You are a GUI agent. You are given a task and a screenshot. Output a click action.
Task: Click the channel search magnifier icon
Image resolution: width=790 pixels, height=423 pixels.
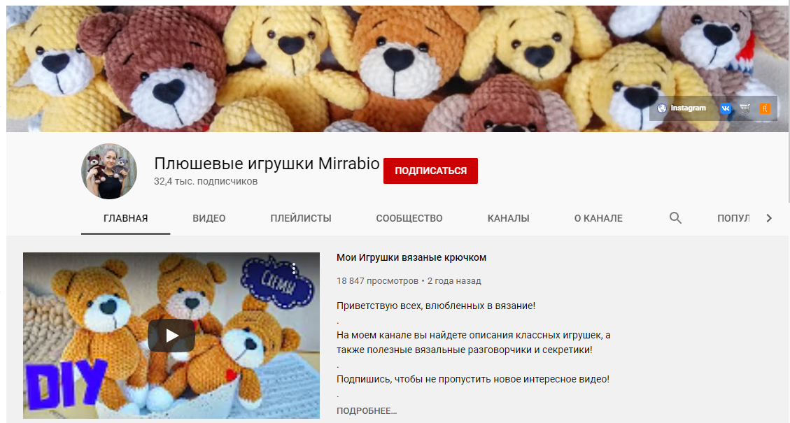(x=675, y=218)
